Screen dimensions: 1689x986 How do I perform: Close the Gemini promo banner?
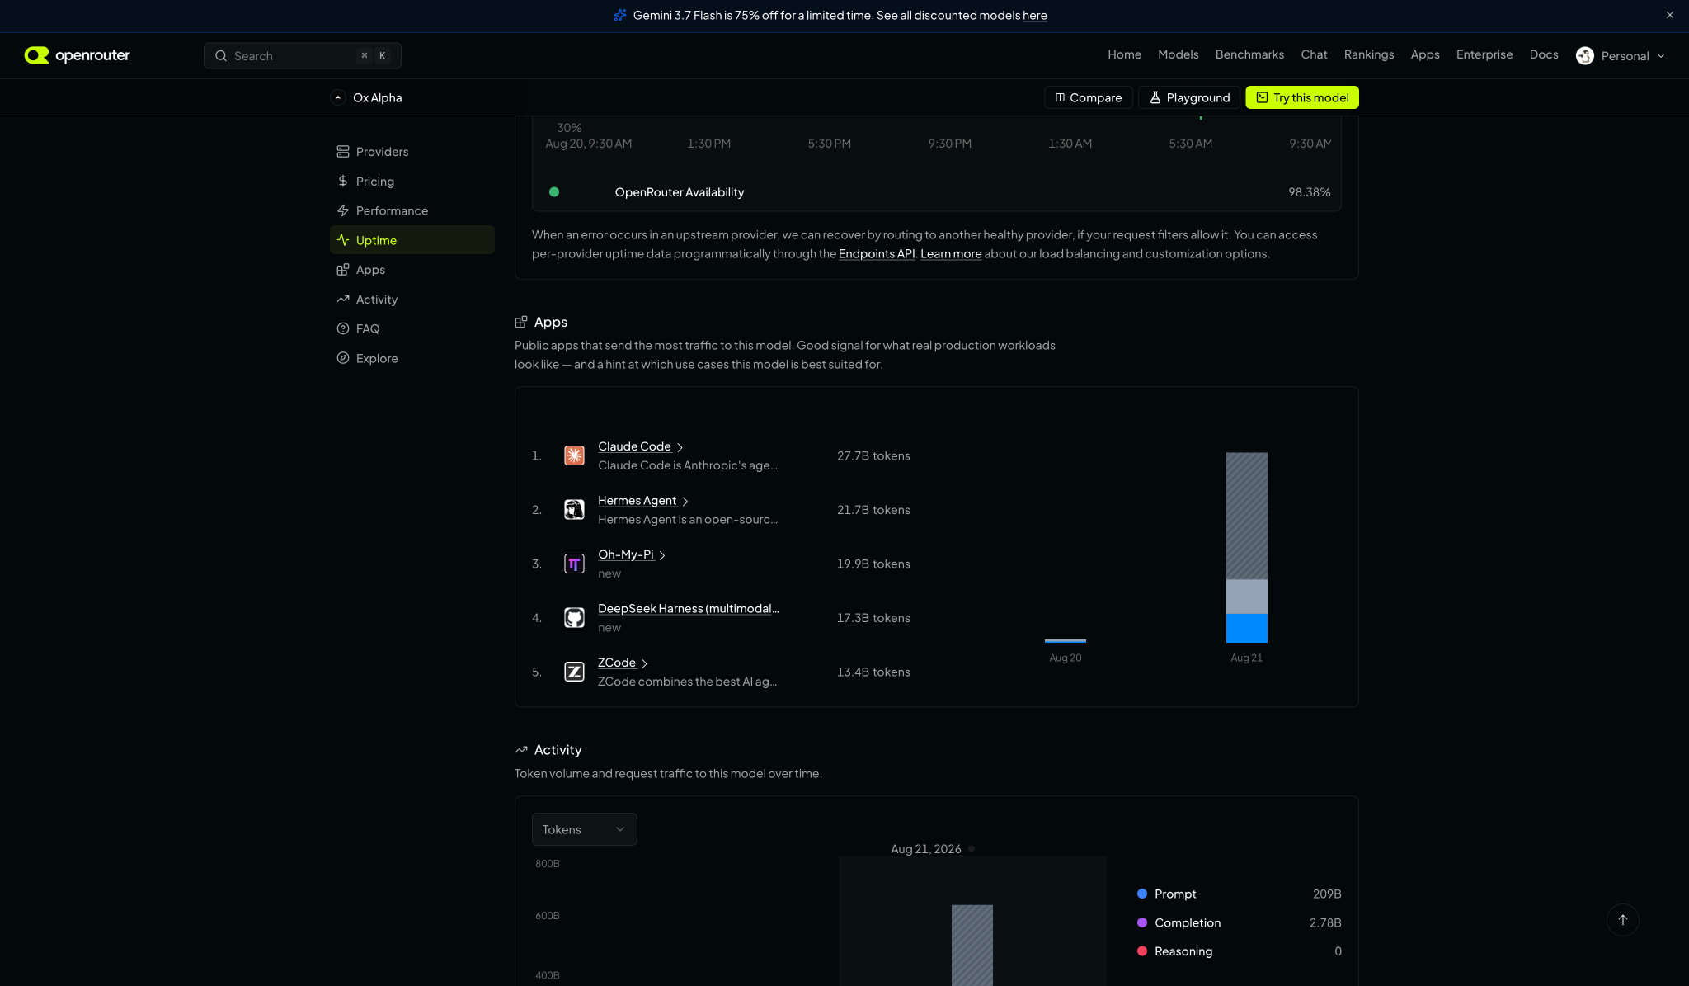(1670, 15)
